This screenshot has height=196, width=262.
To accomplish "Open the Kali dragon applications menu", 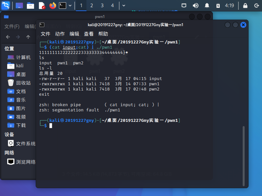I will click(x=6, y=6).
